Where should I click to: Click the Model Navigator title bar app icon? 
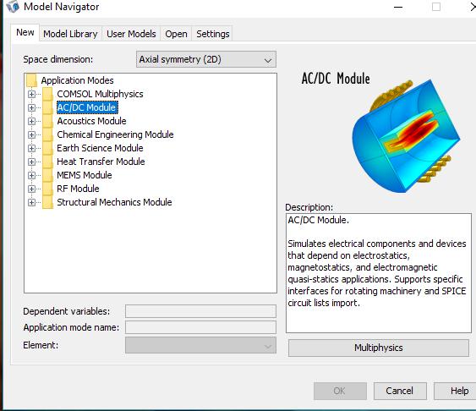tap(13, 7)
